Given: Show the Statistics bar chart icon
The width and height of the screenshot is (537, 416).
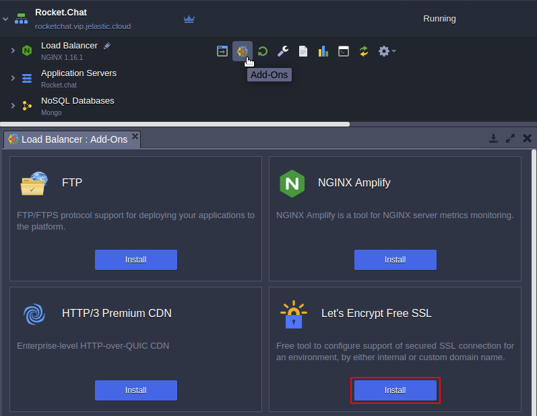Looking at the screenshot, I should tap(323, 51).
